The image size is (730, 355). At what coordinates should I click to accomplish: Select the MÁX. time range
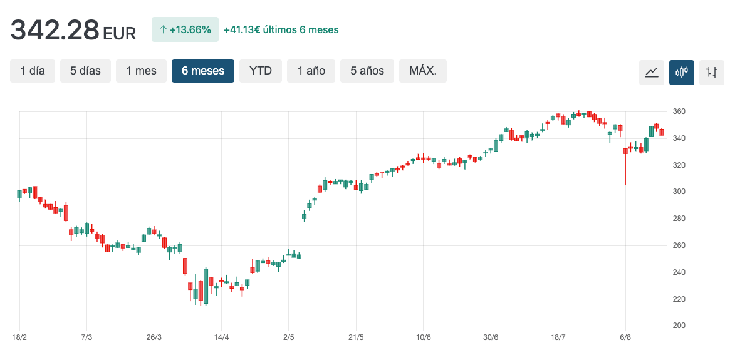pos(423,71)
